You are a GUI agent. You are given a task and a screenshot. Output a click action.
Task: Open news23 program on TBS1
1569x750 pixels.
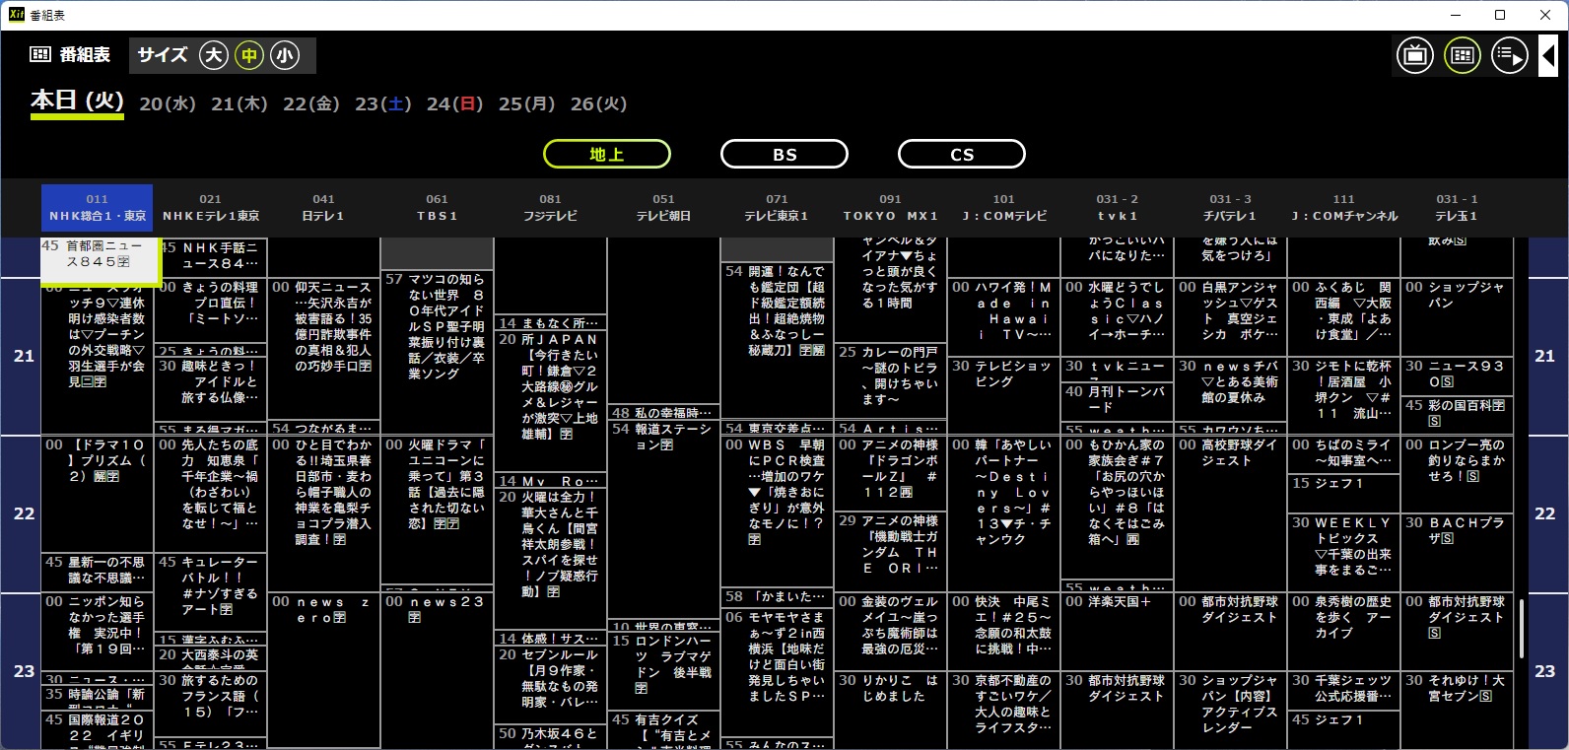438,670
